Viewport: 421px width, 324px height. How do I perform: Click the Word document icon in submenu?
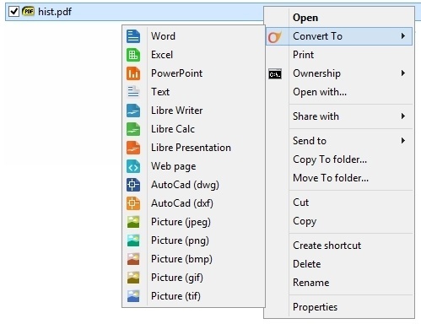[x=133, y=36]
